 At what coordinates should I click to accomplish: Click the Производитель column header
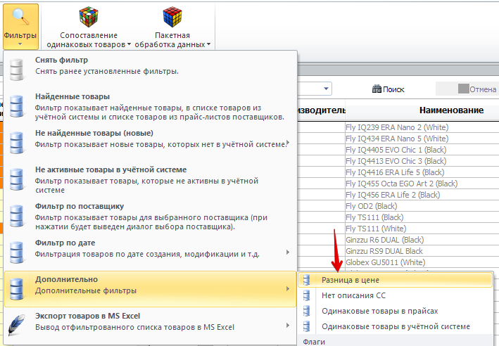click(x=321, y=110)
